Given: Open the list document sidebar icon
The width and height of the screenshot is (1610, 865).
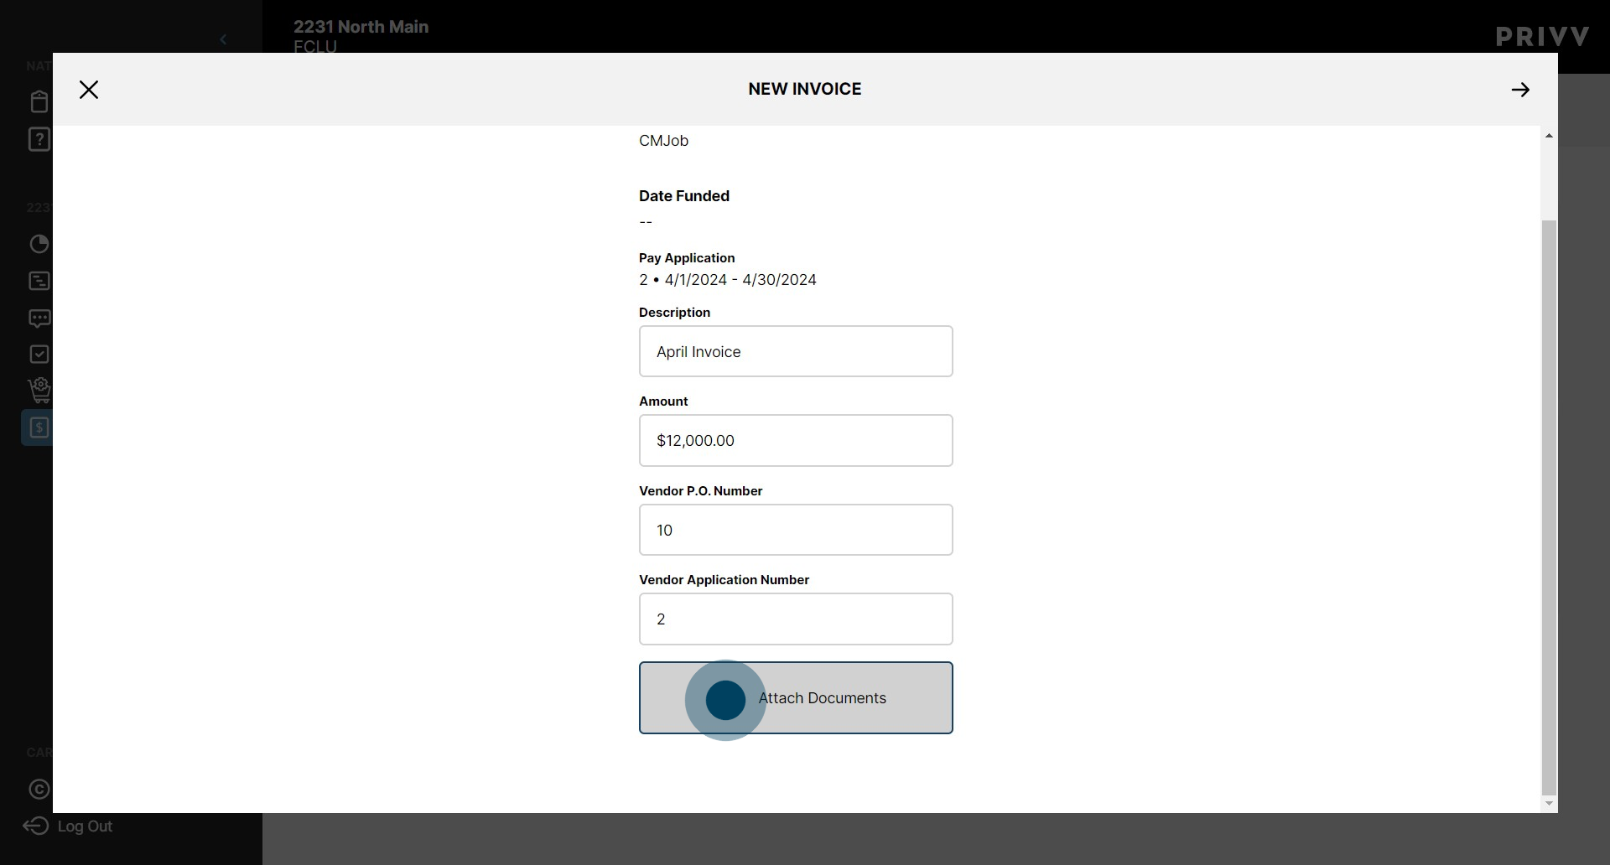Looking at the screenshot, I should point(39,281).
